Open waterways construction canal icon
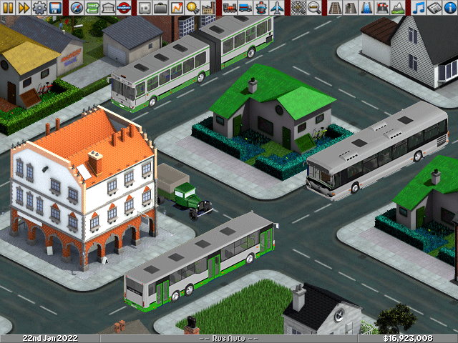Image resolution: width=458 pixels, height=343 pixels. click(366, 8)
